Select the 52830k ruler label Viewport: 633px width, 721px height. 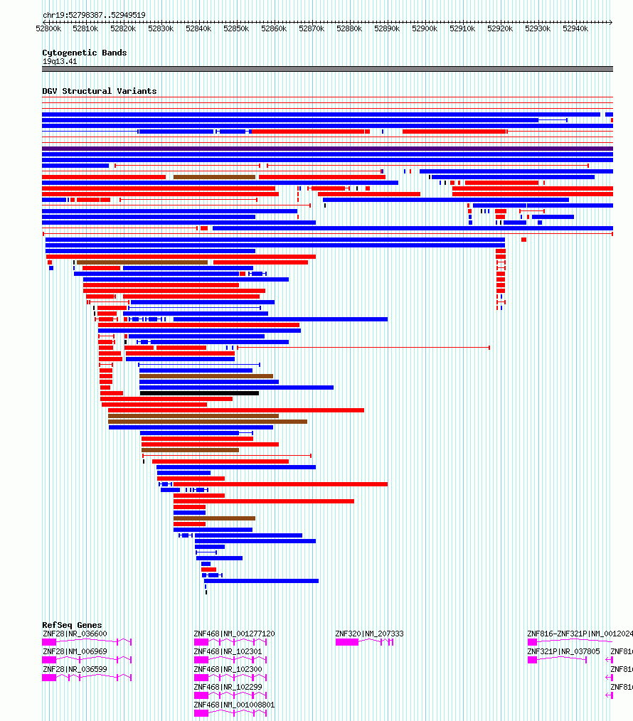coord(161,28)
